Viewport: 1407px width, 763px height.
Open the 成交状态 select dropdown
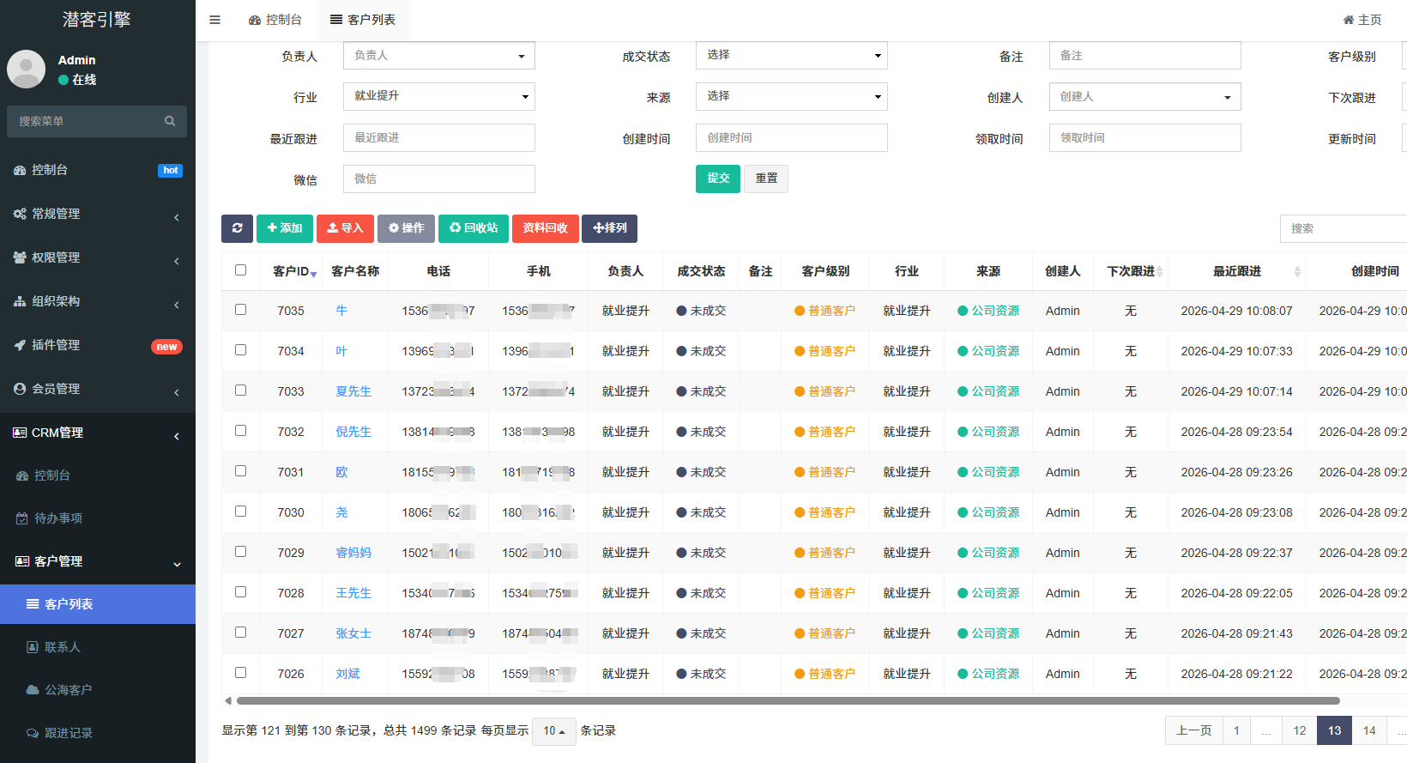click(x=792, y=56)
